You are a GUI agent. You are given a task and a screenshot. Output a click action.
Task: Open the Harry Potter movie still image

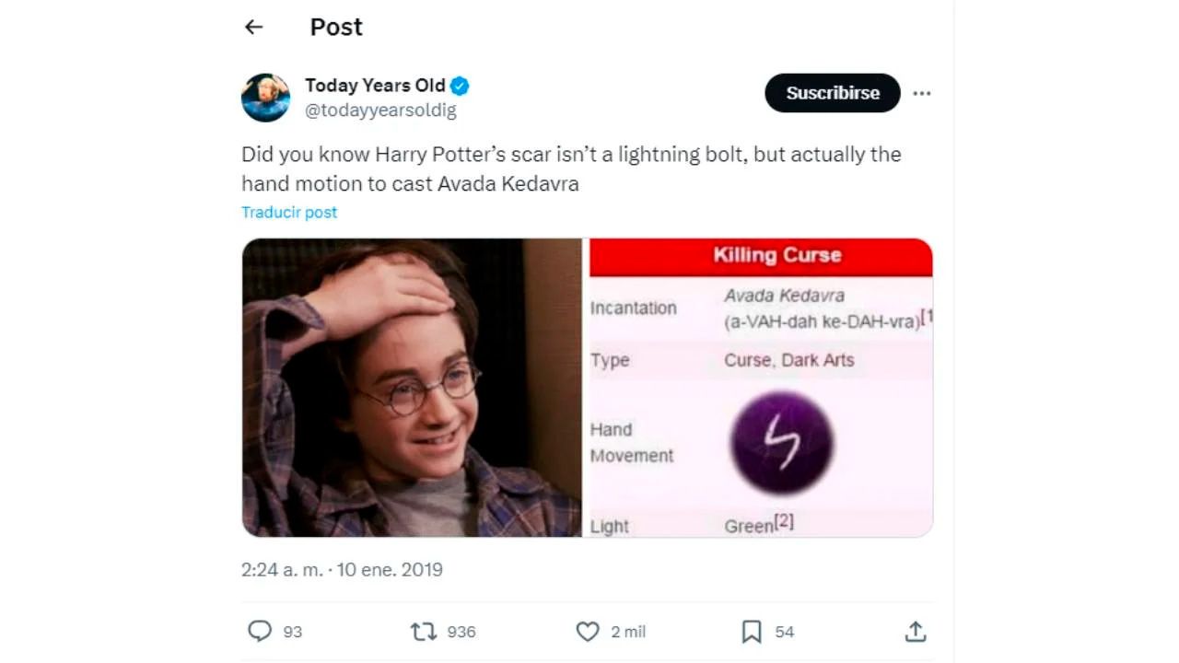pos(412,388)
